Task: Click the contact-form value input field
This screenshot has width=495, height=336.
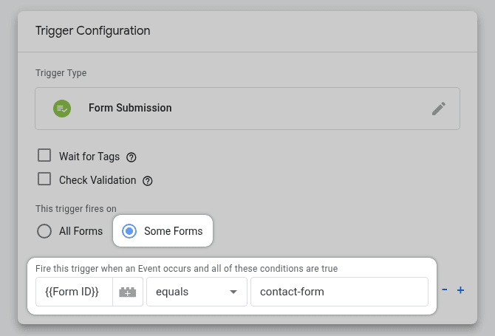Action: (339, 292)
